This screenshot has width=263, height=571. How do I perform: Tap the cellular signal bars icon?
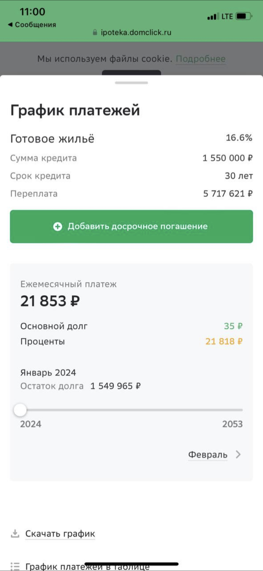pyautogui.click(x=212, y=16)
